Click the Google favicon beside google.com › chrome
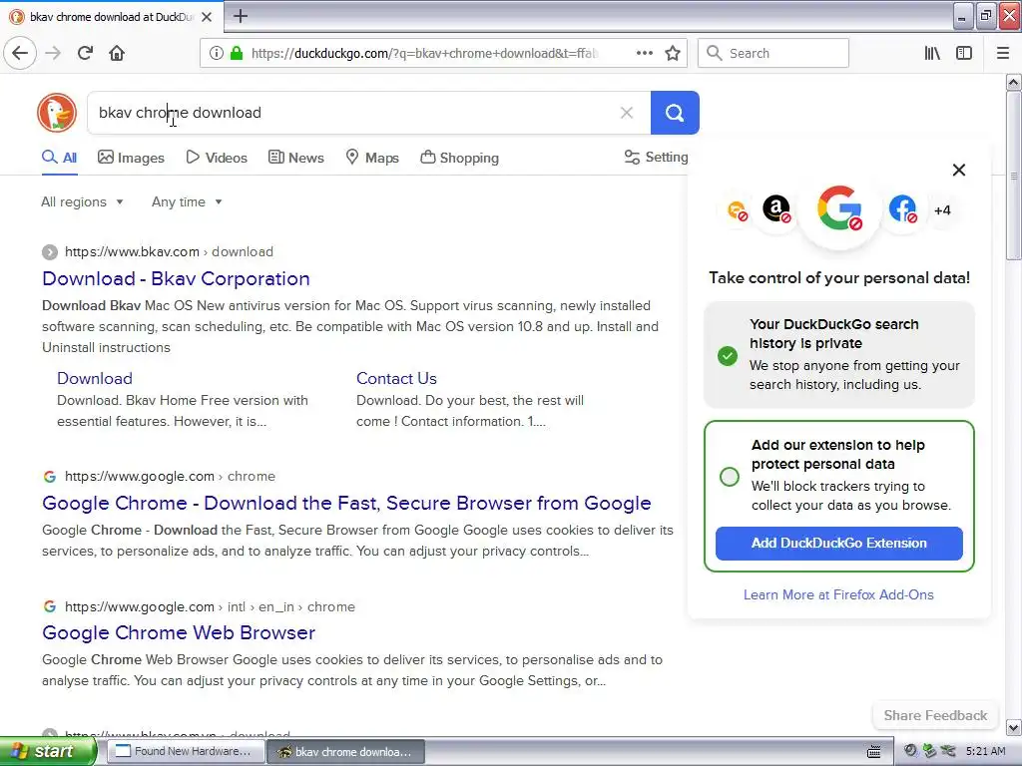 (x=50, y=476)
